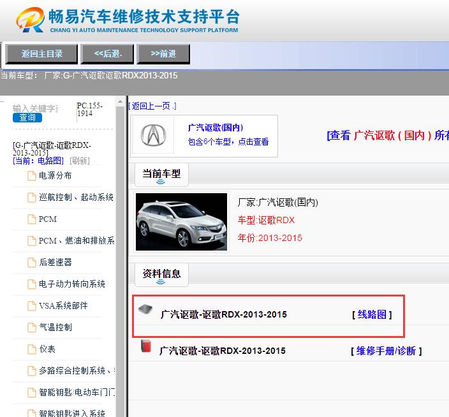Click the page icon next to 电源分布
This screenshot has width=449, height=417.
click(x=31, y=176)
